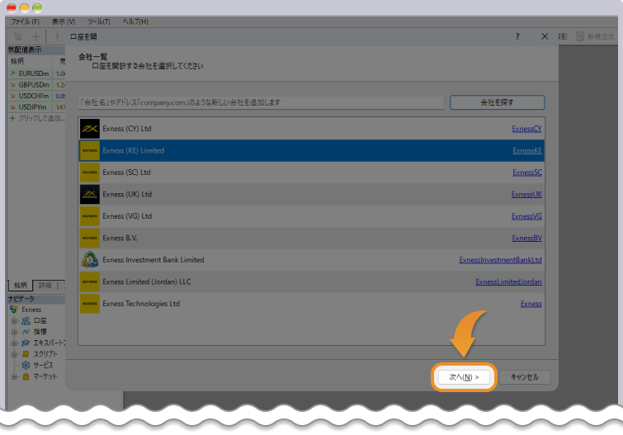Expand the 指標 tree node
Image resolution: width=623 pixels, height=435 pixels.
pos(14,332)
